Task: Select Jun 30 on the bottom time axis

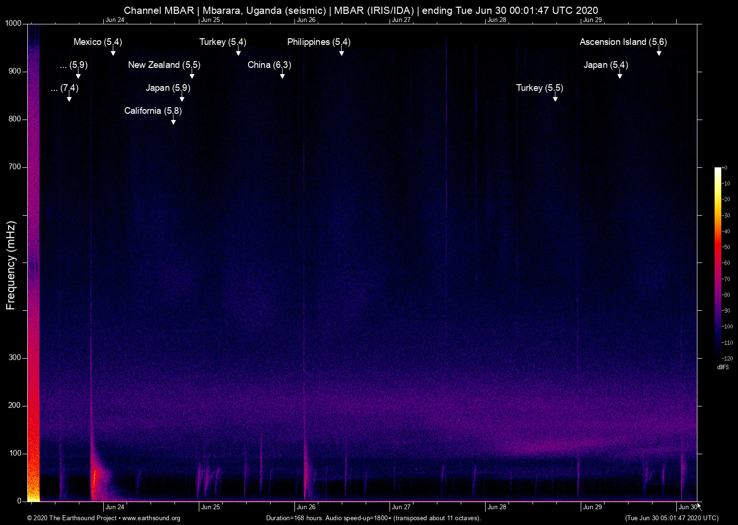Action: coord(687,507)
